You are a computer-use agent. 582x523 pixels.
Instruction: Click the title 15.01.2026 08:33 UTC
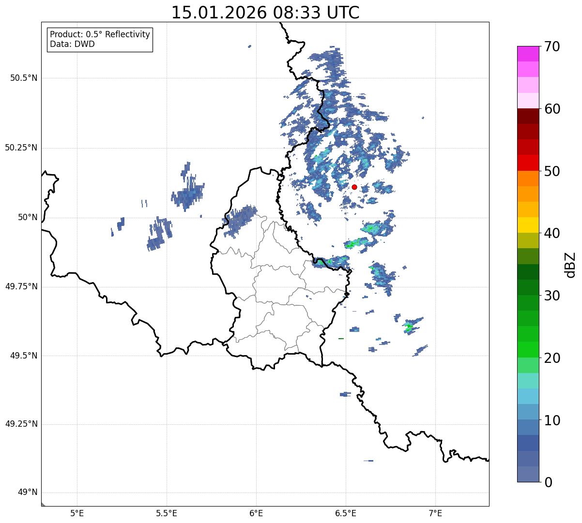(265, 13)
